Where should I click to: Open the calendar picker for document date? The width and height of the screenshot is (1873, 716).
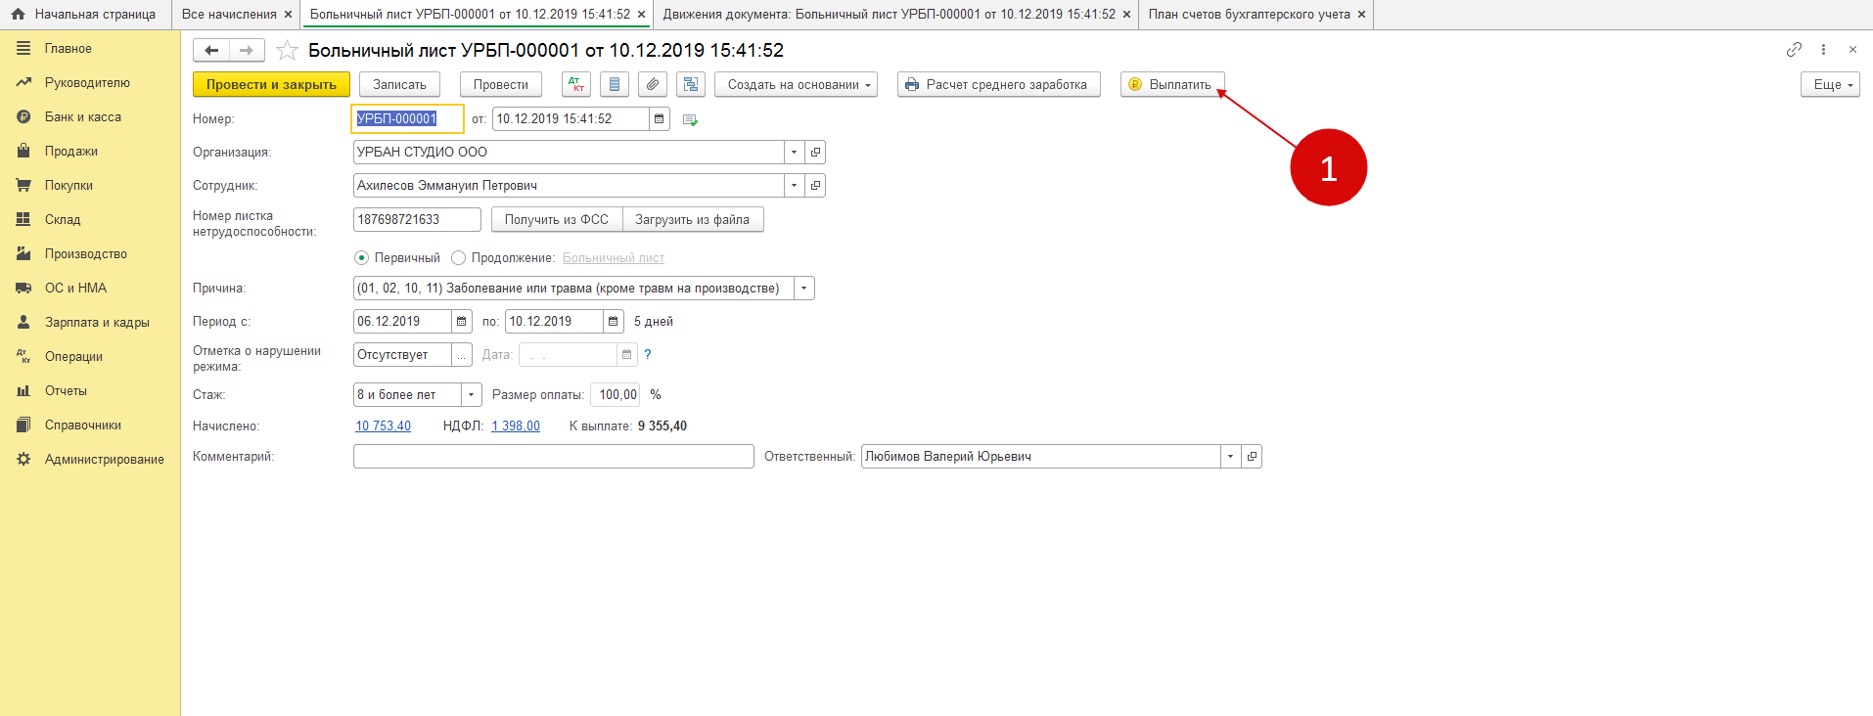660,119
